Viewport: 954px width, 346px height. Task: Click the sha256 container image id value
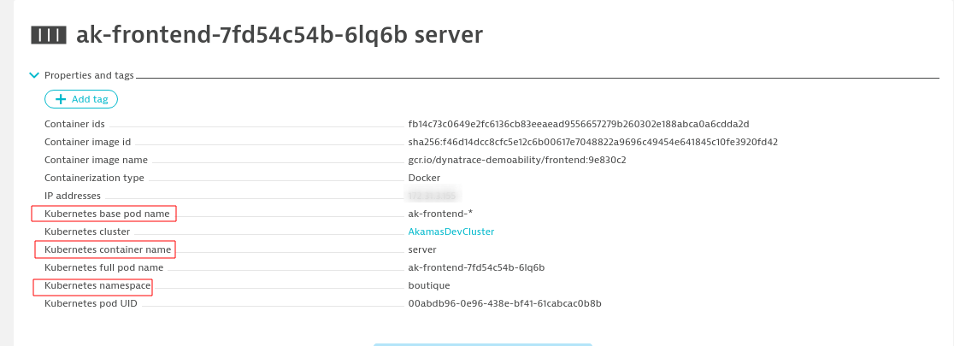pos(592,142)
